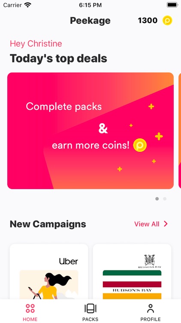Check the Wi-Fi status icon

28,5
